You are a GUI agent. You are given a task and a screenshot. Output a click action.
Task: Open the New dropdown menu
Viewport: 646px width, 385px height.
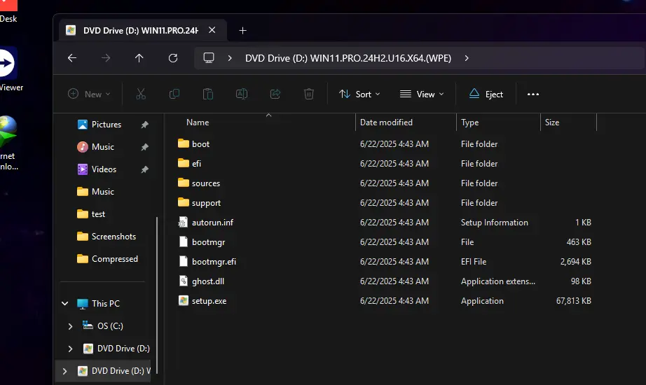tap(90, 94)
